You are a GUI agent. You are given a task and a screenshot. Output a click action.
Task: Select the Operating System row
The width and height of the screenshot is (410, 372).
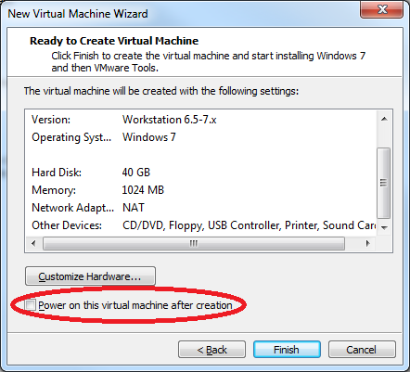click(201, 137)
